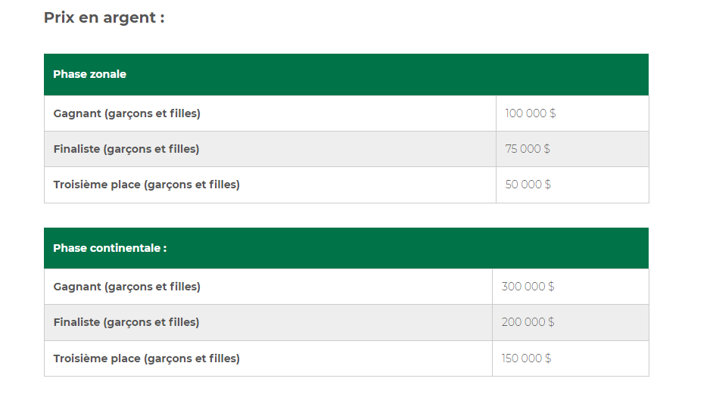Click the word "Finaliste" under Phase continentale
Screen dimensions: 713x394
click(x=76, y=322)
